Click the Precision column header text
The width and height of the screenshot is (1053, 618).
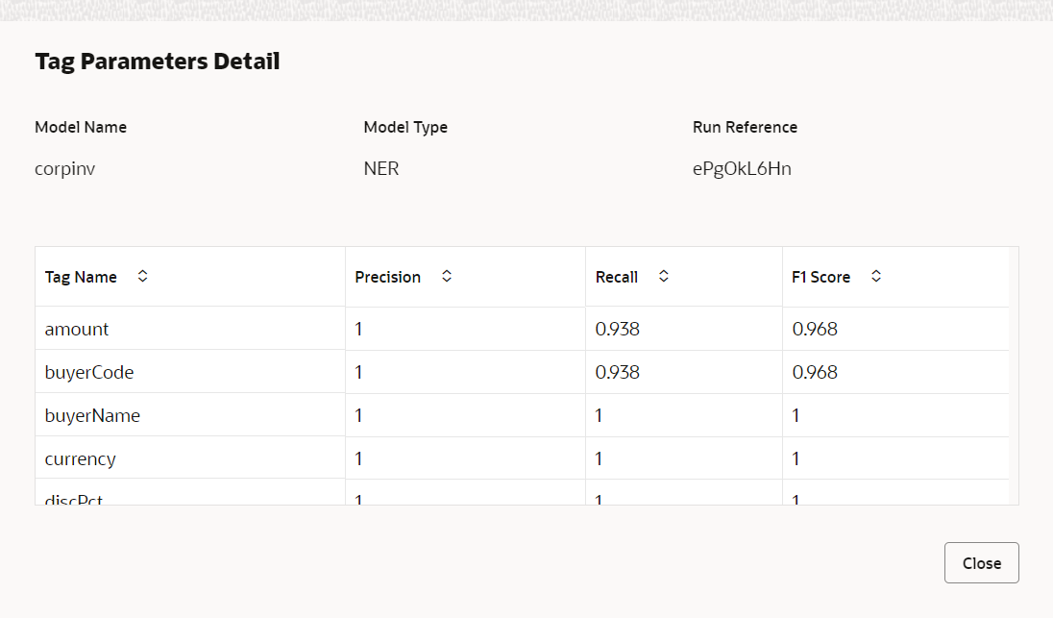point(387,277)
